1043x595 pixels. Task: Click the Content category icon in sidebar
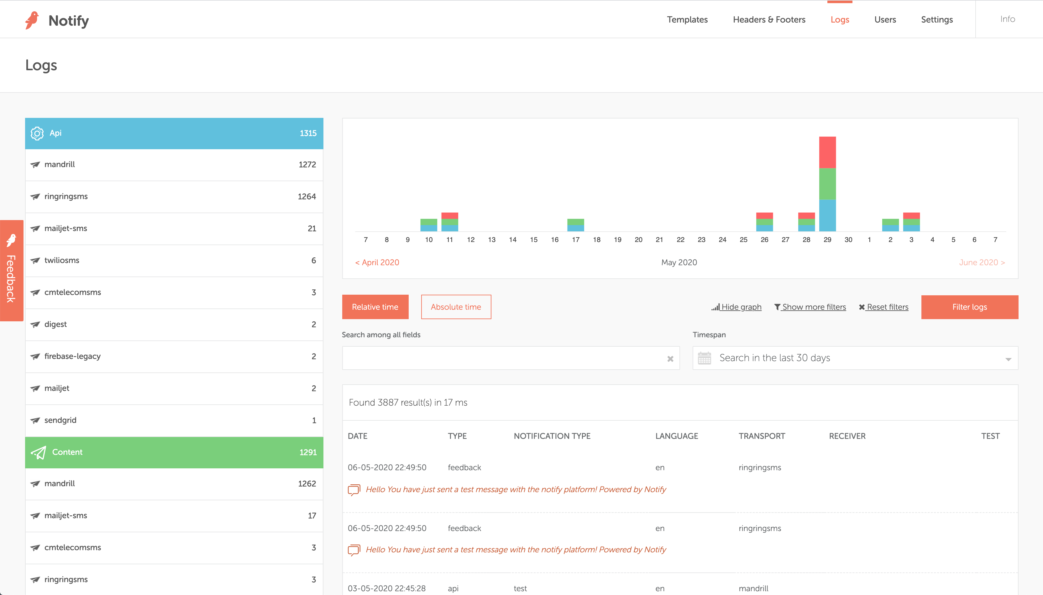pos(40,452)
